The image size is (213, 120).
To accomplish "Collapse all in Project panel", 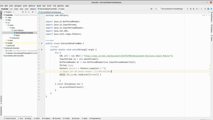I will pyautogui.click(x=29, y=12).
